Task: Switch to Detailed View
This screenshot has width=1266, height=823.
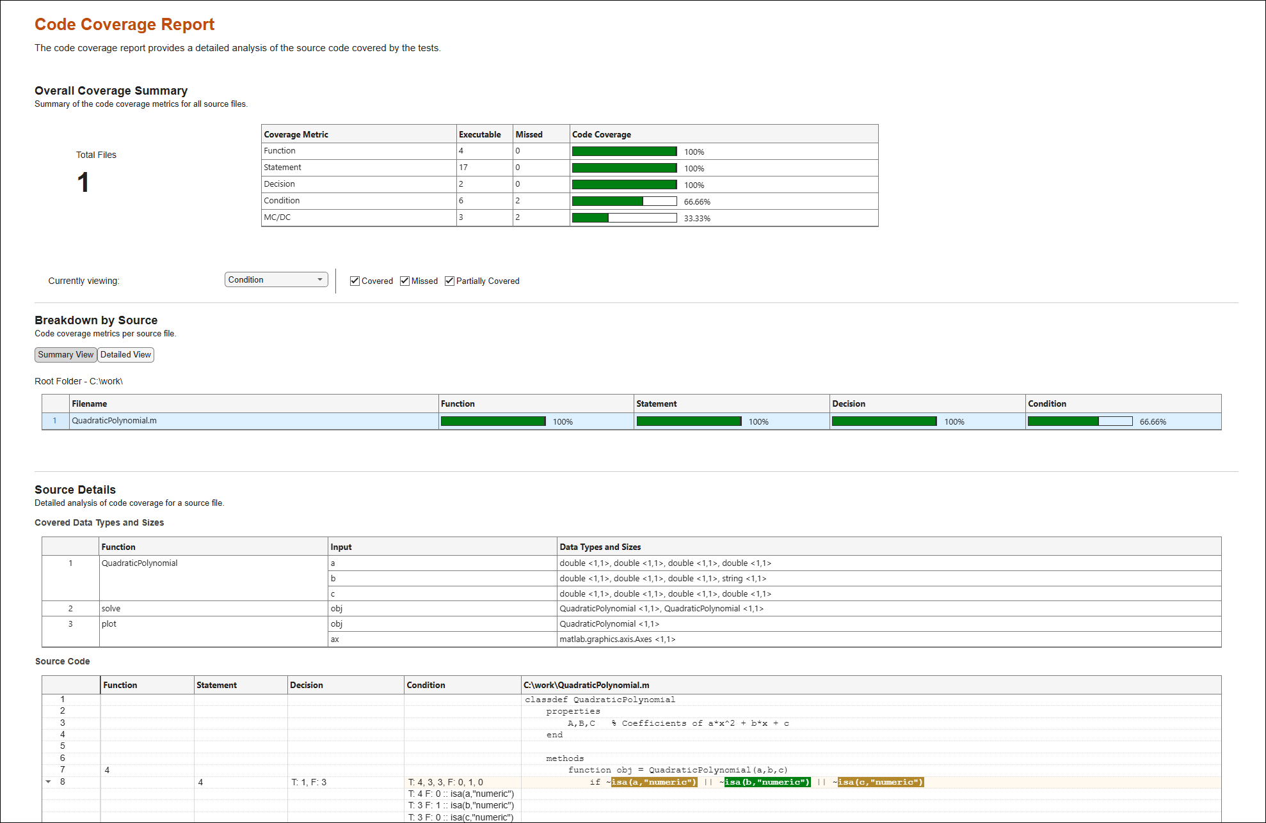Action: click(x=125, y=355)
